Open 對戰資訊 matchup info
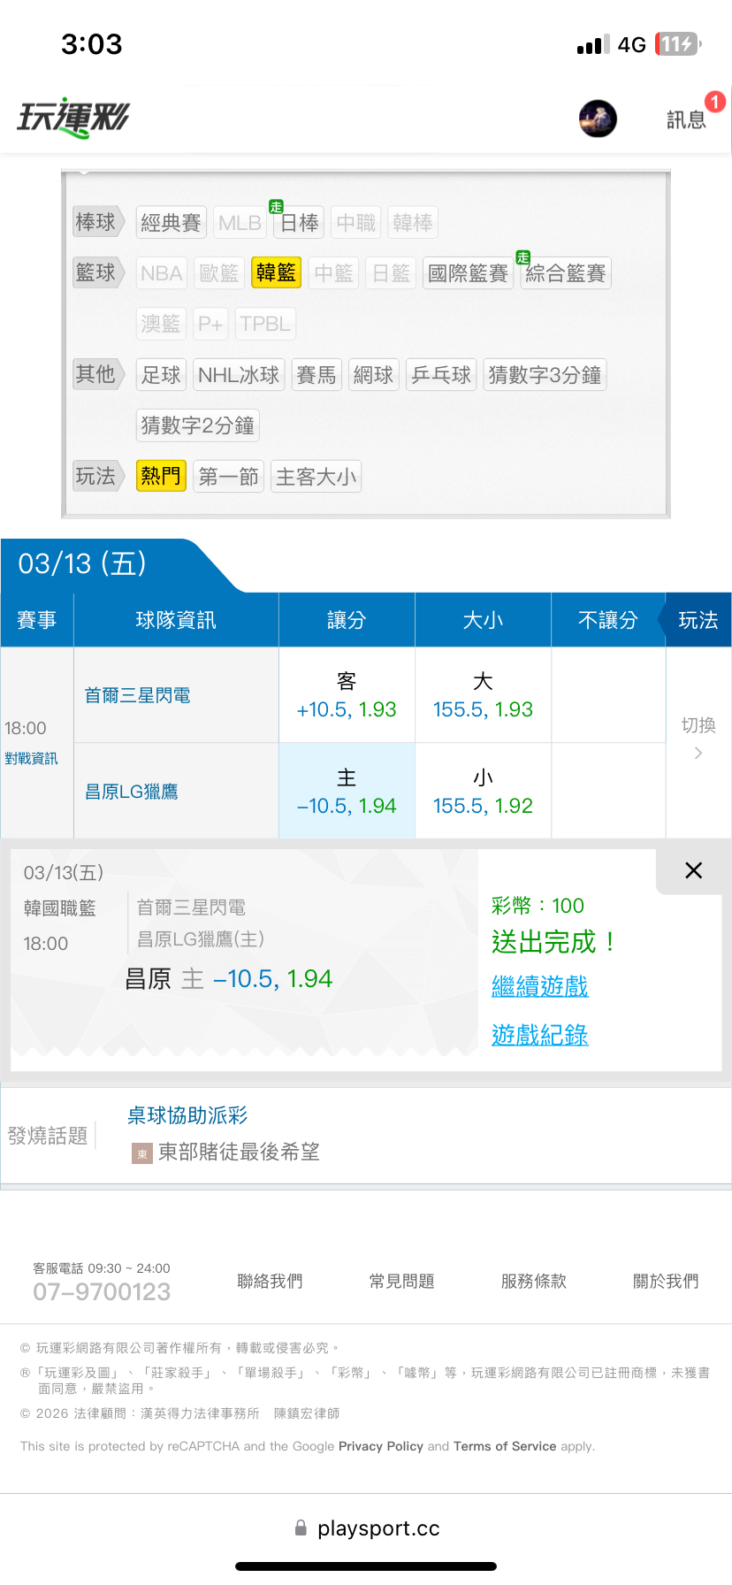This screenshot has width=732, height=1585. coord(31,759)
